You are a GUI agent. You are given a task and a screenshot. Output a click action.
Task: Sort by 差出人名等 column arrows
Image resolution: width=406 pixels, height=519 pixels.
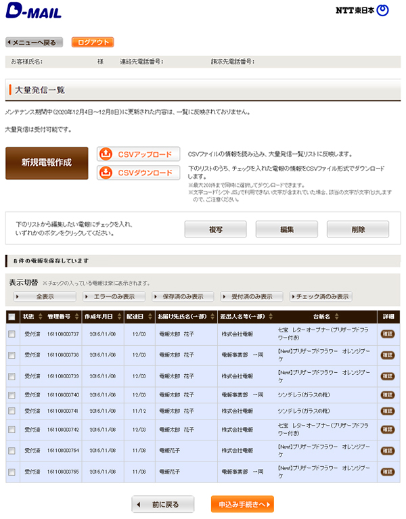click(x=271, y=317)
